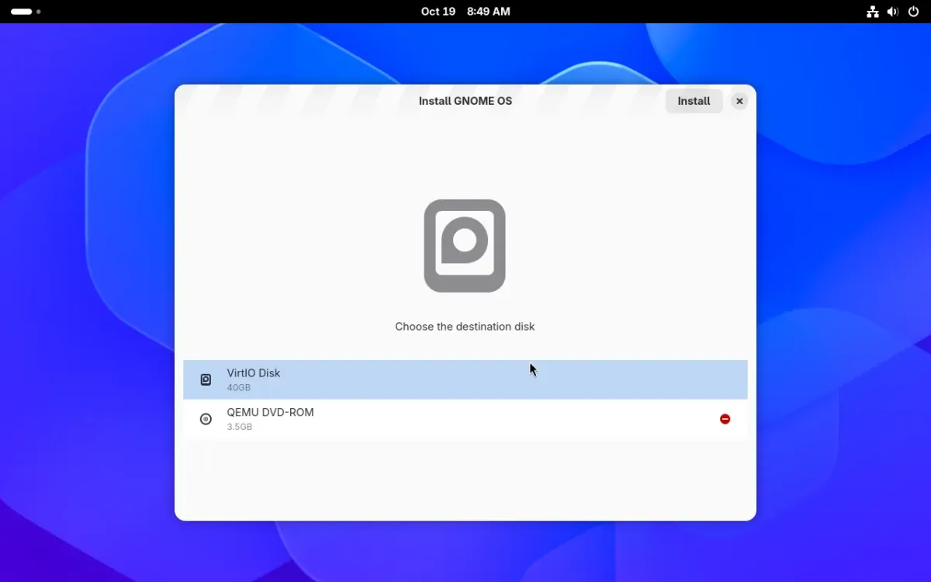The height and width of the screenshot is (582, 931).
Task: Click the volume speaker icon
Action: (x=893, y=12)
